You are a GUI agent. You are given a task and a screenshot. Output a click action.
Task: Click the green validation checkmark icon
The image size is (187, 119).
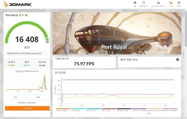coord(26,15)
